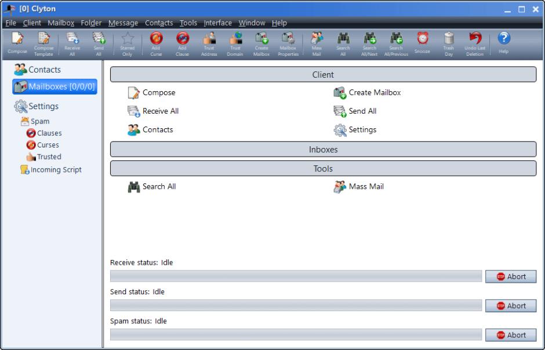Open the Message menu
The height and width of the screenshot is (350, 545).
(x=123, y=23)
